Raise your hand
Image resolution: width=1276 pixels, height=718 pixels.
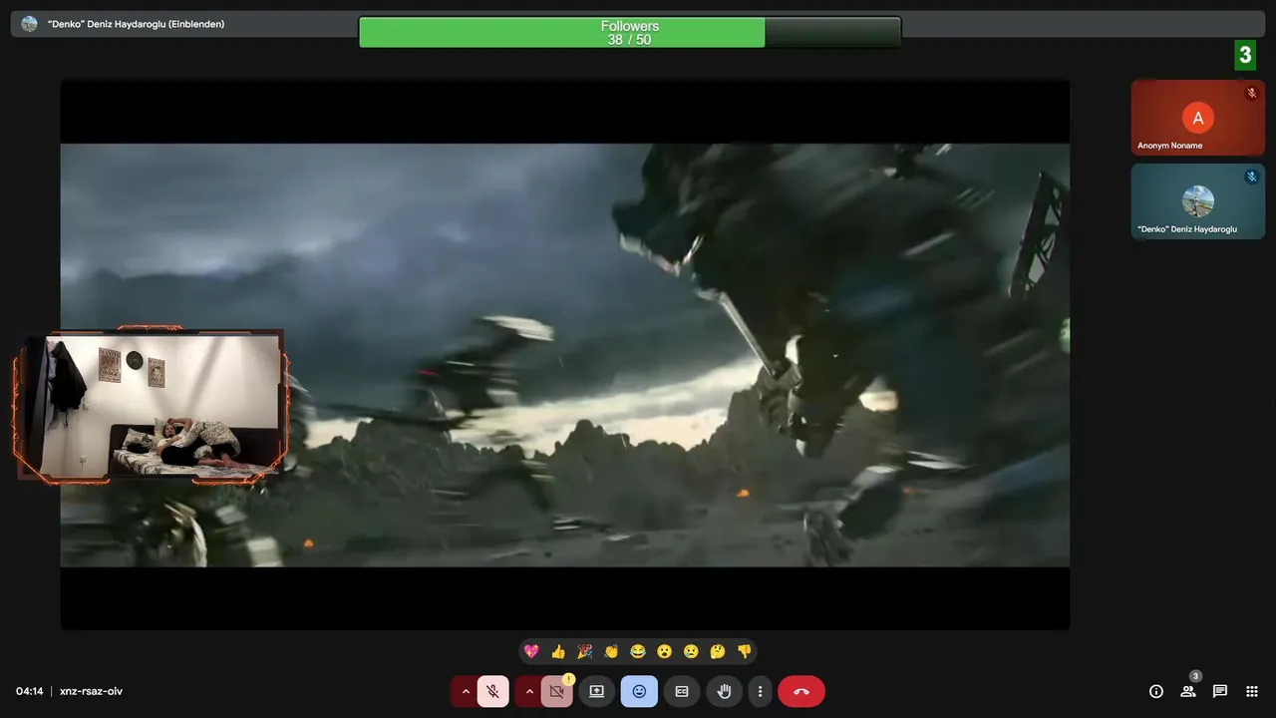(x=725, y=691)
